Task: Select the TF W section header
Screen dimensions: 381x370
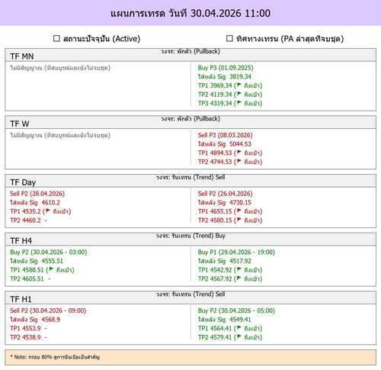Action: [x=190, y=122]
